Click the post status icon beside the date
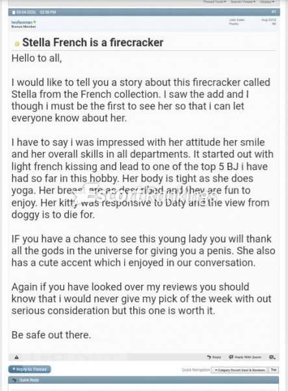Screen dimensions: 288x391 click(x=14, y=12)
